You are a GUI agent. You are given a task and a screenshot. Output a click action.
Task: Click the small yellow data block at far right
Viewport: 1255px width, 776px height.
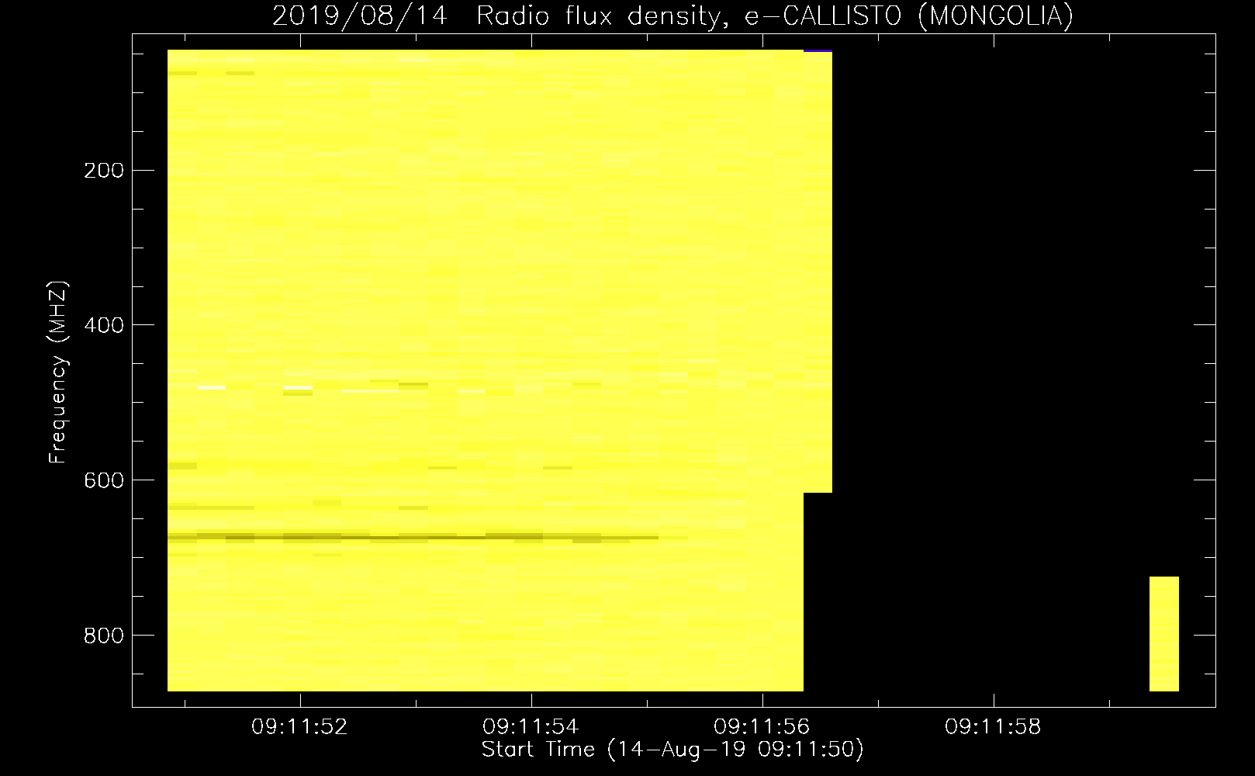pyautogui.click(x=1163, y=633)
